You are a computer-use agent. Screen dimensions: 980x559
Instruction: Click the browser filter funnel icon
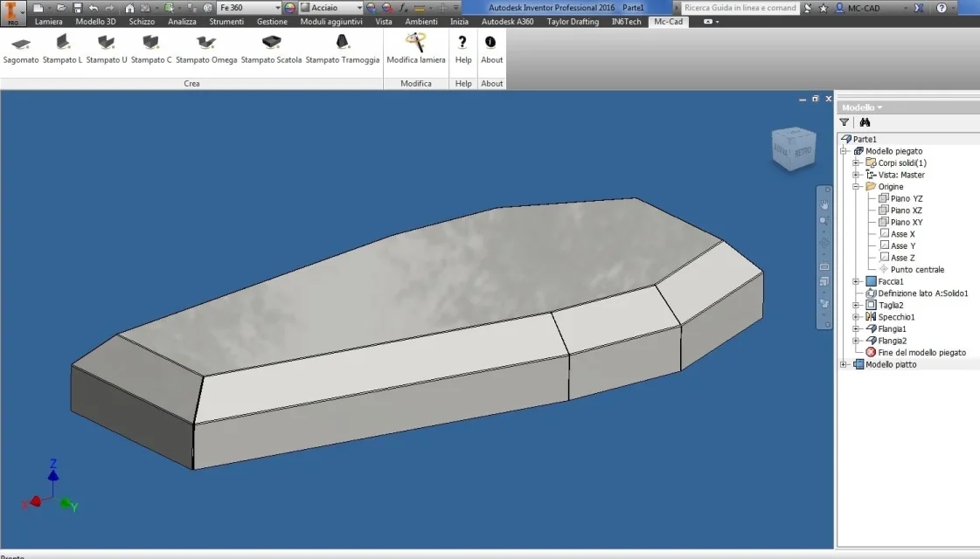click(x=844, y=122)
